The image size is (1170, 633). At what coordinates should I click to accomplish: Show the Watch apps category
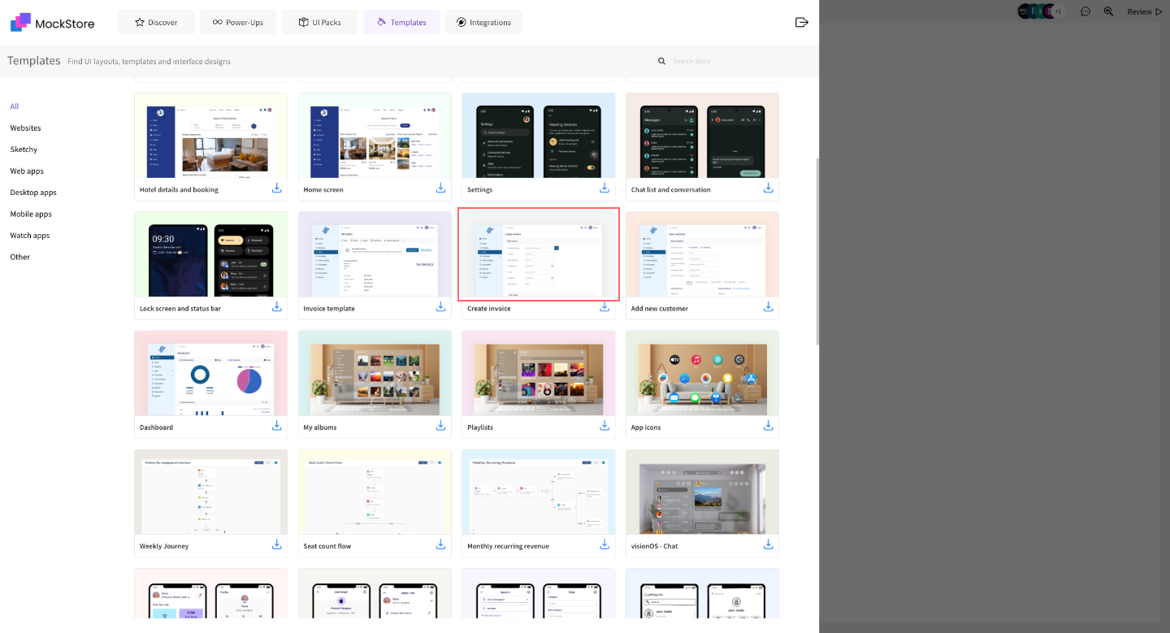pyautogui.click(x=30, y=236)
